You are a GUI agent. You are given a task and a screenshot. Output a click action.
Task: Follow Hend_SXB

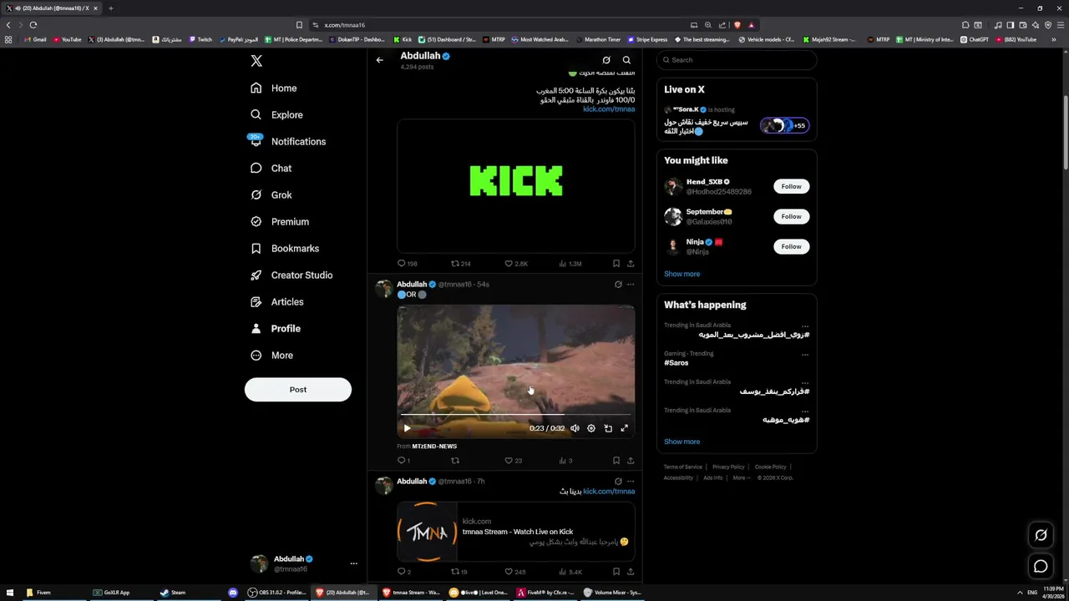tap(791, 186)
